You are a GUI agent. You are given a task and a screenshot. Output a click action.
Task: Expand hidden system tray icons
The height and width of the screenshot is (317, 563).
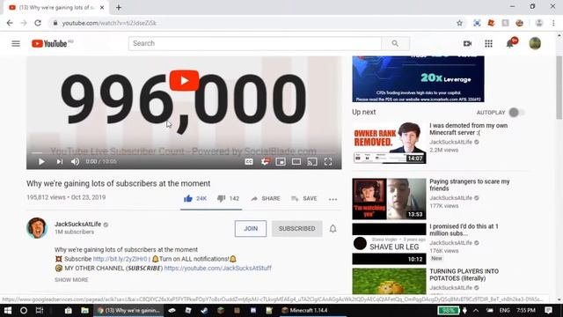[x=476, y=310]
